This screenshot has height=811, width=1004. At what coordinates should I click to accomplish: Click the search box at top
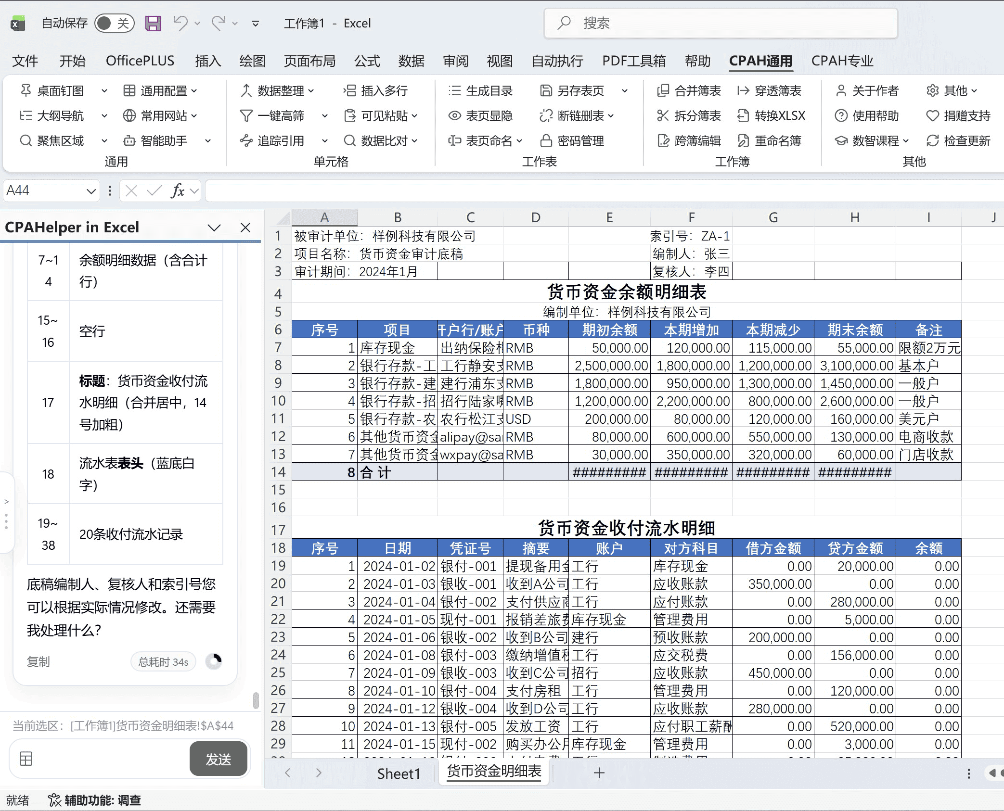click(721, 23)
